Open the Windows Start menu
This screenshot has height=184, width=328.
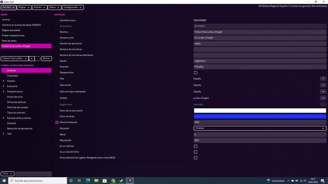pyautogui.click(x=4, y=180)
